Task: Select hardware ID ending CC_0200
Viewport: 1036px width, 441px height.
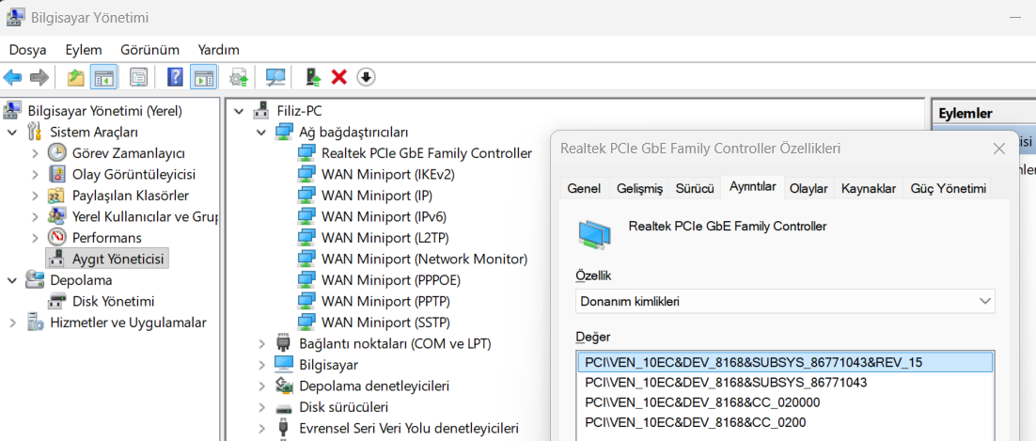Action: pos(785,422)
